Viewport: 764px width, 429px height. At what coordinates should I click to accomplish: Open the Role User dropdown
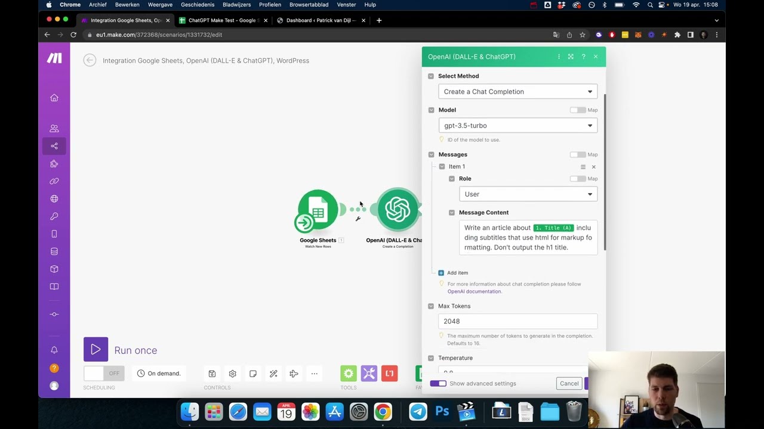pos(528,194)
